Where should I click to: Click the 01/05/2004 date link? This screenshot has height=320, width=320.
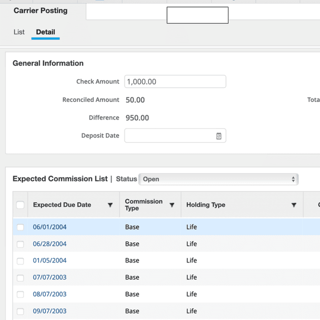pos(49,260)
